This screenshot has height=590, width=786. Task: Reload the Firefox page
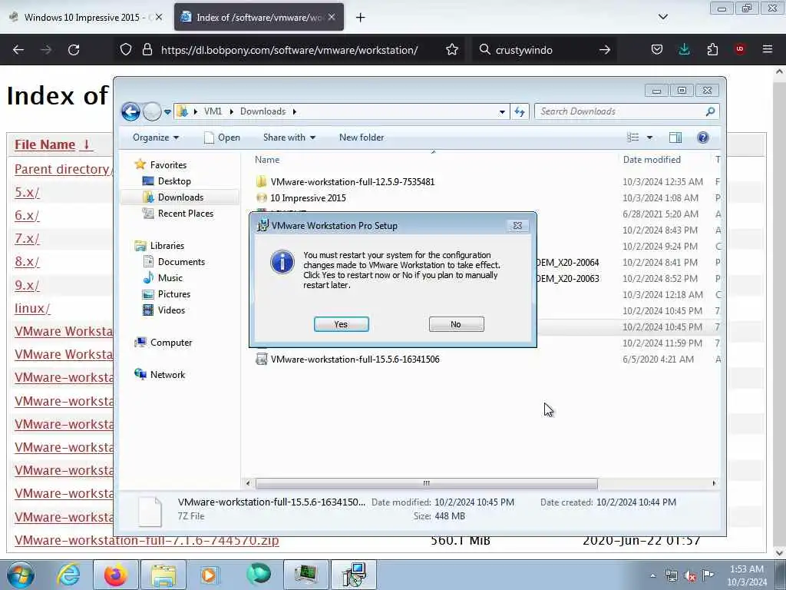(x=74, y=50)
